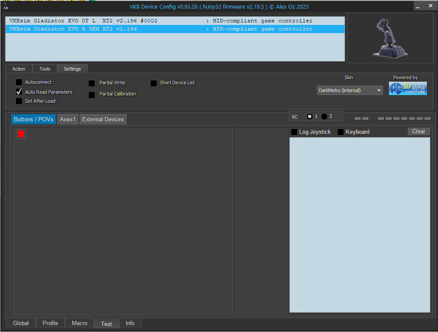Enable Partial Write option
Image resolution: width=438 pixels, height=332 pixels.
pos(92,83)
